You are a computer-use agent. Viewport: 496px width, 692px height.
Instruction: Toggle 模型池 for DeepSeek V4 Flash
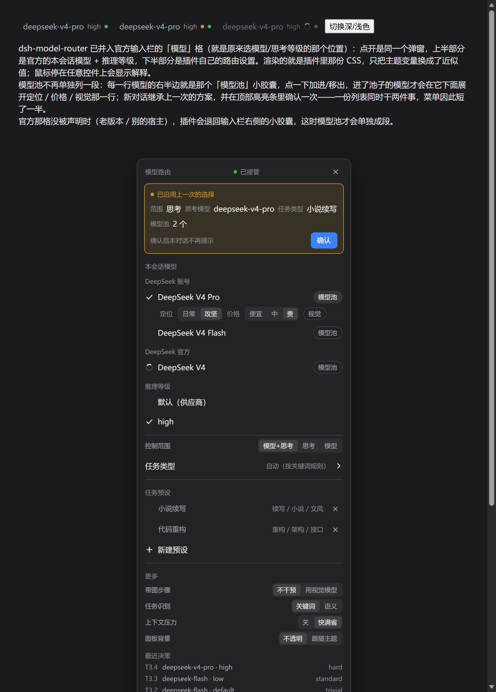pyautogui.click(x=328, y=333)
